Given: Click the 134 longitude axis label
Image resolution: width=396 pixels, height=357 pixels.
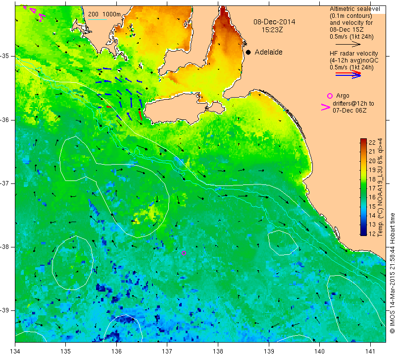Looking at the screenshot, I should click(x=15, y=351).
